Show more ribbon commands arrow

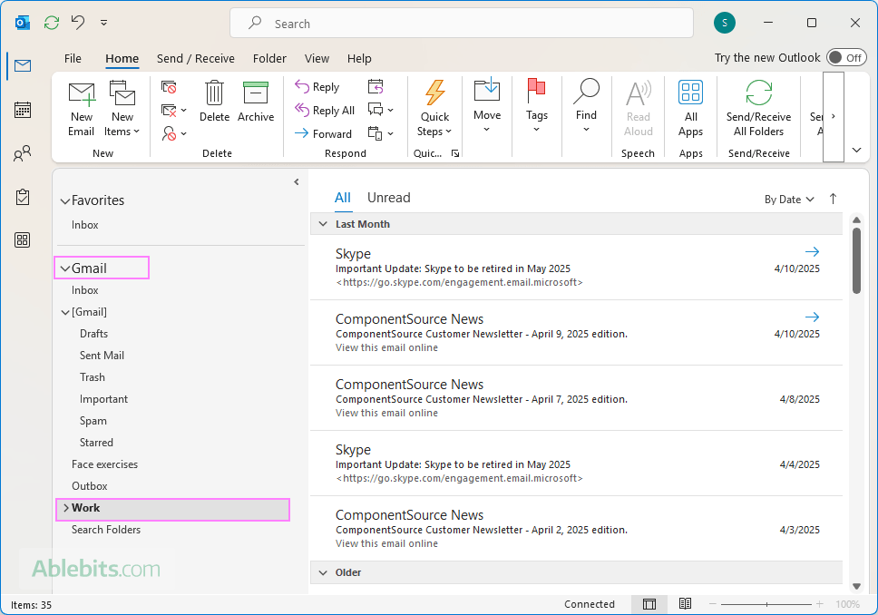(834, 116)
